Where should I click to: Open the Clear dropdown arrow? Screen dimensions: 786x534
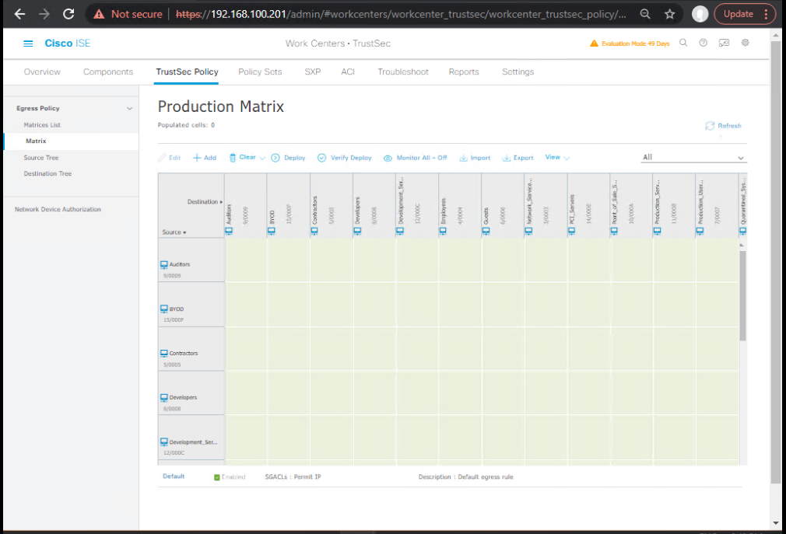pyautogui.click(x=262, y=158)
